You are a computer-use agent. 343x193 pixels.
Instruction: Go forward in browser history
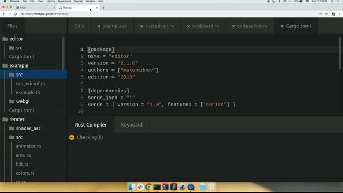pyautogui.click(x=10, y=14)
